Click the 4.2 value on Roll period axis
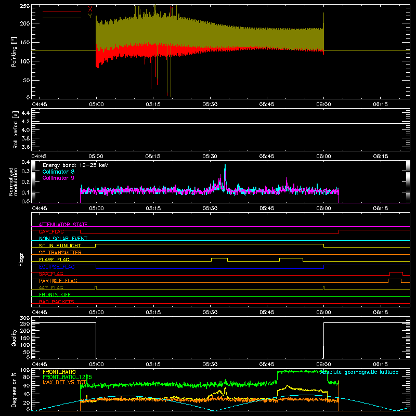416x416 pixels. coord(25,122)
